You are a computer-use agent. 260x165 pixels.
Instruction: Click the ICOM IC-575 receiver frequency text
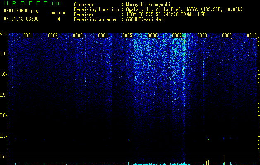[x=166, y=14]
